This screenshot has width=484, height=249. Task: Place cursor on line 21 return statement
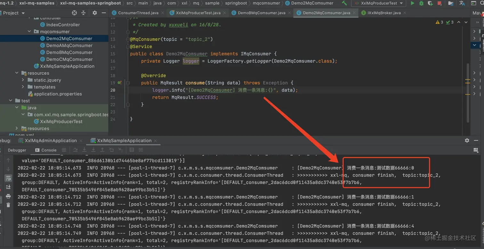point(185,97)
